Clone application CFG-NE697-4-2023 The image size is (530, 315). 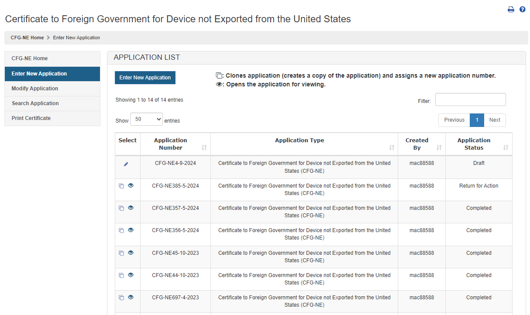[x=121, y=298]
